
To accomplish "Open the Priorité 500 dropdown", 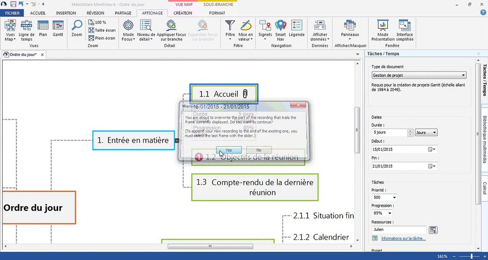I will [384, 198].
